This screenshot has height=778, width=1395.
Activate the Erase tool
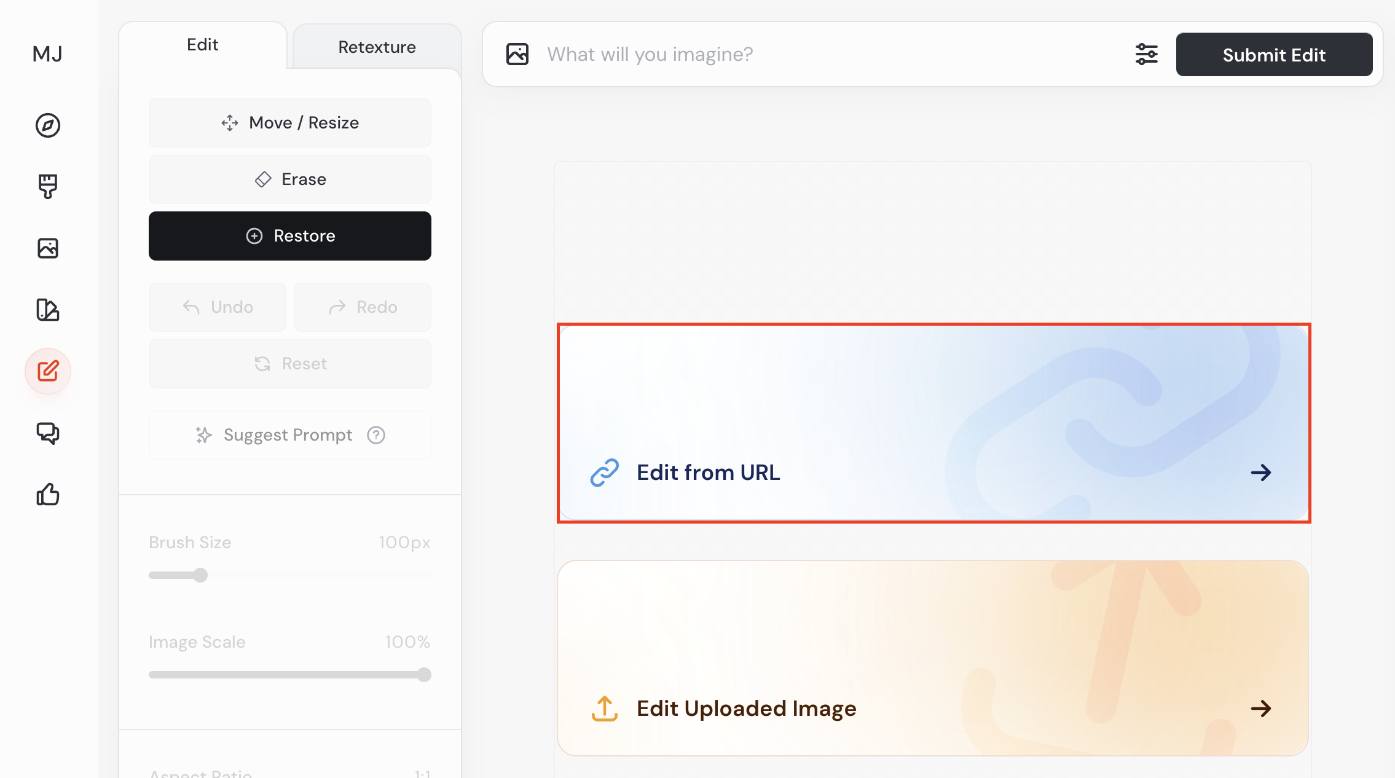[x=290, y=179]
